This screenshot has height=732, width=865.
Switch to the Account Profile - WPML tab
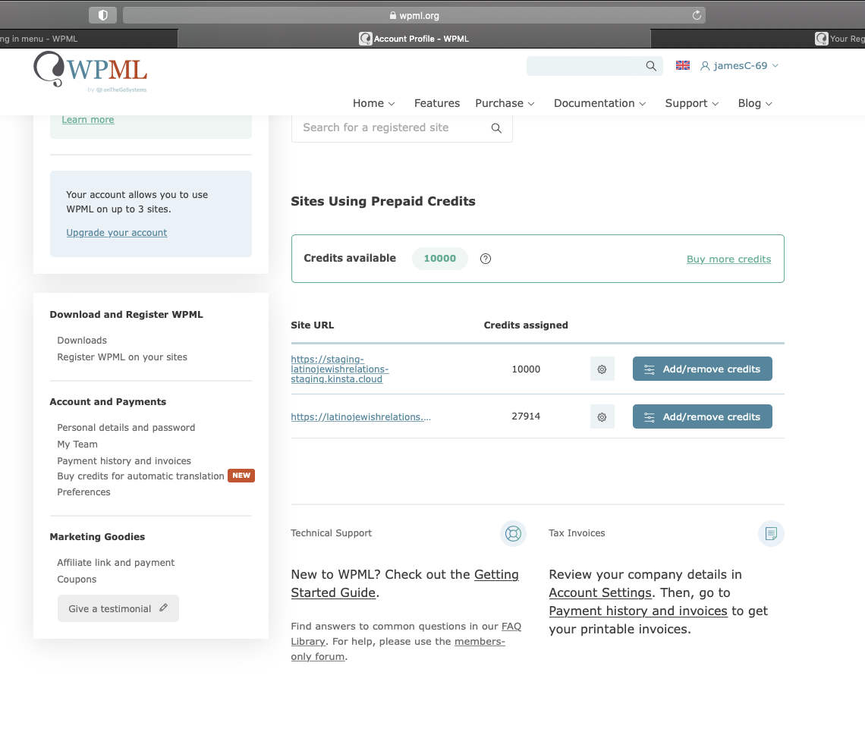[414, 39]
